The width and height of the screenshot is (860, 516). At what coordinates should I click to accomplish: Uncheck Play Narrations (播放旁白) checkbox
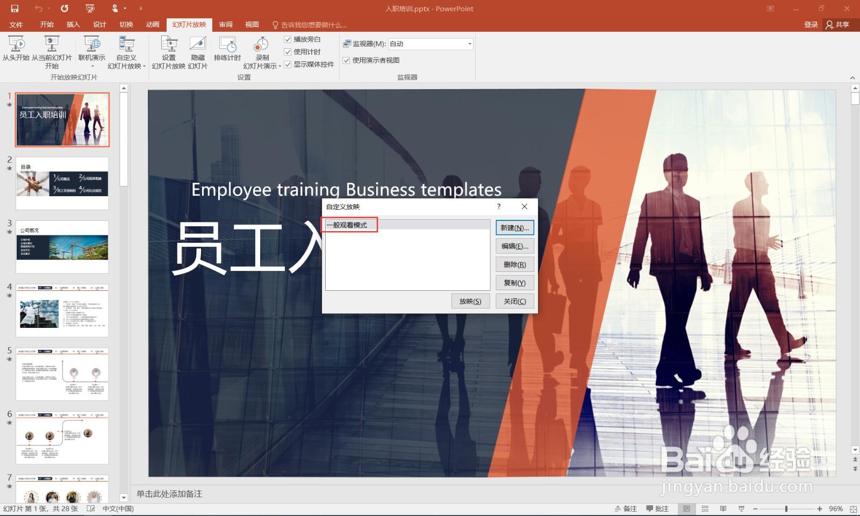point(288,39)
